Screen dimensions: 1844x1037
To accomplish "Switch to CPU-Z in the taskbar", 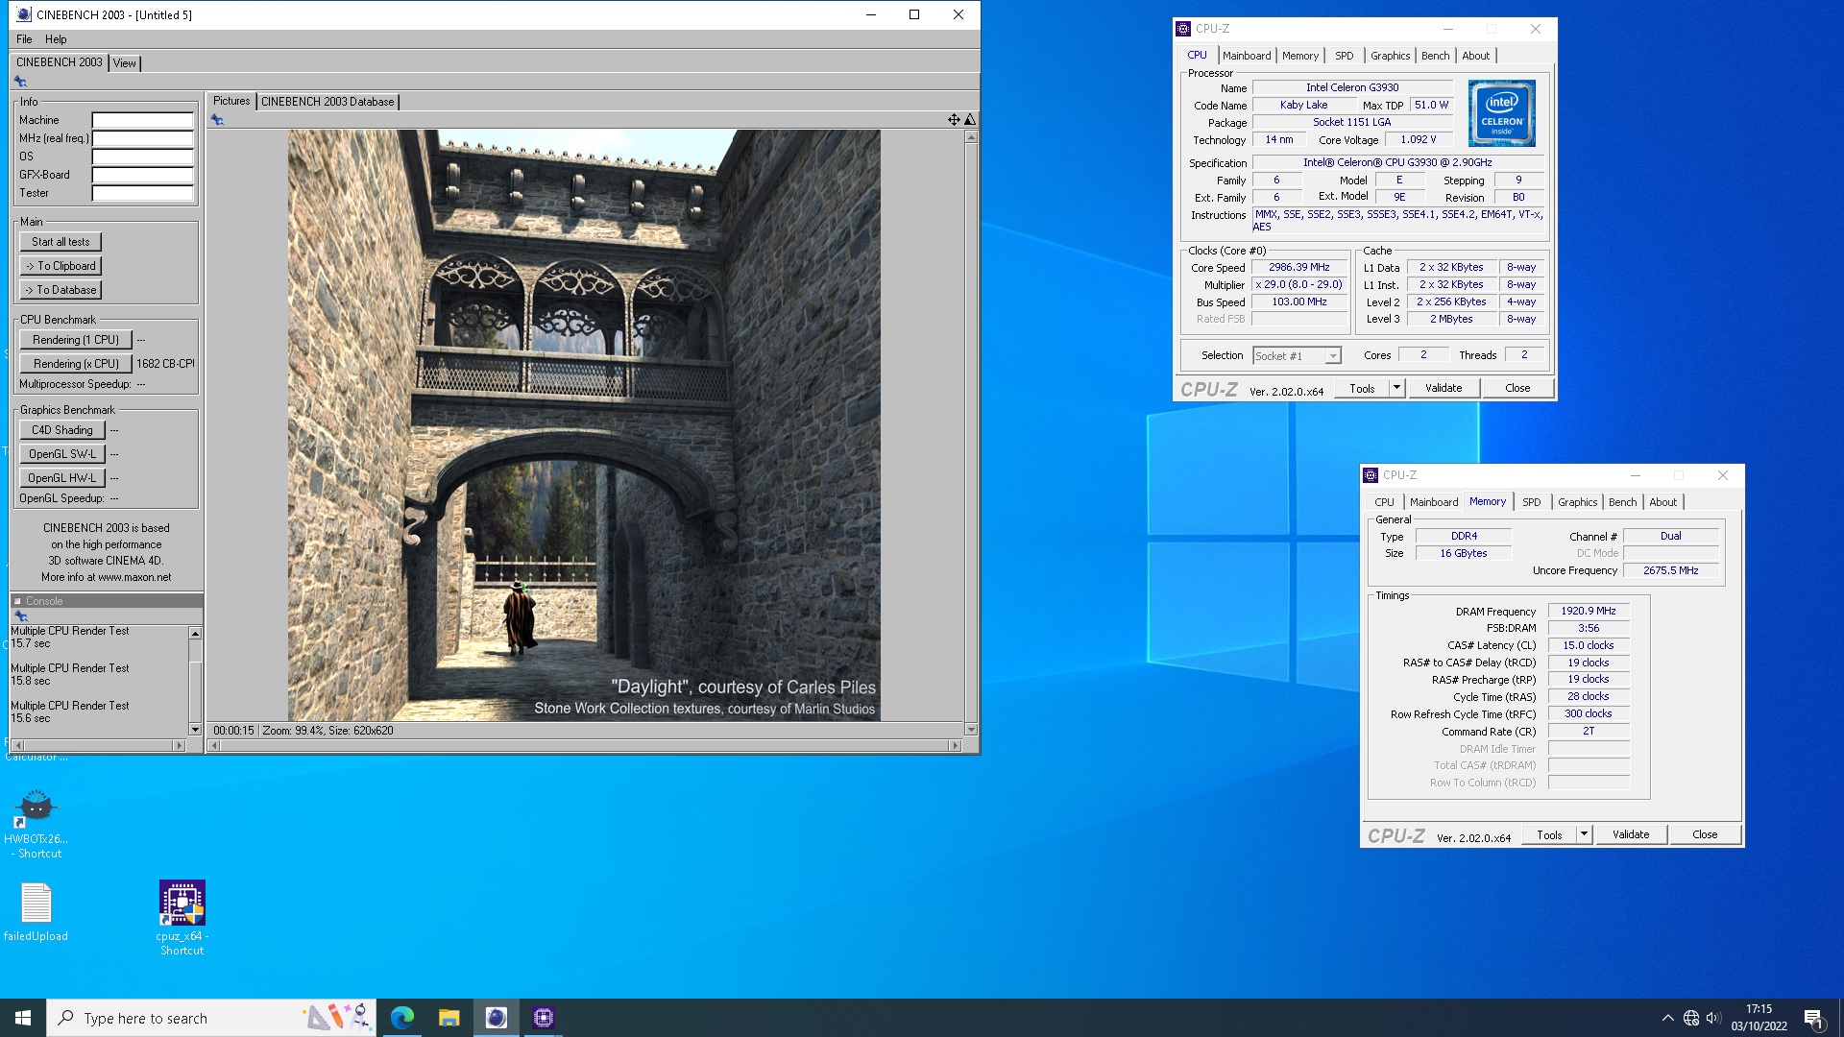I will 544,1018.
